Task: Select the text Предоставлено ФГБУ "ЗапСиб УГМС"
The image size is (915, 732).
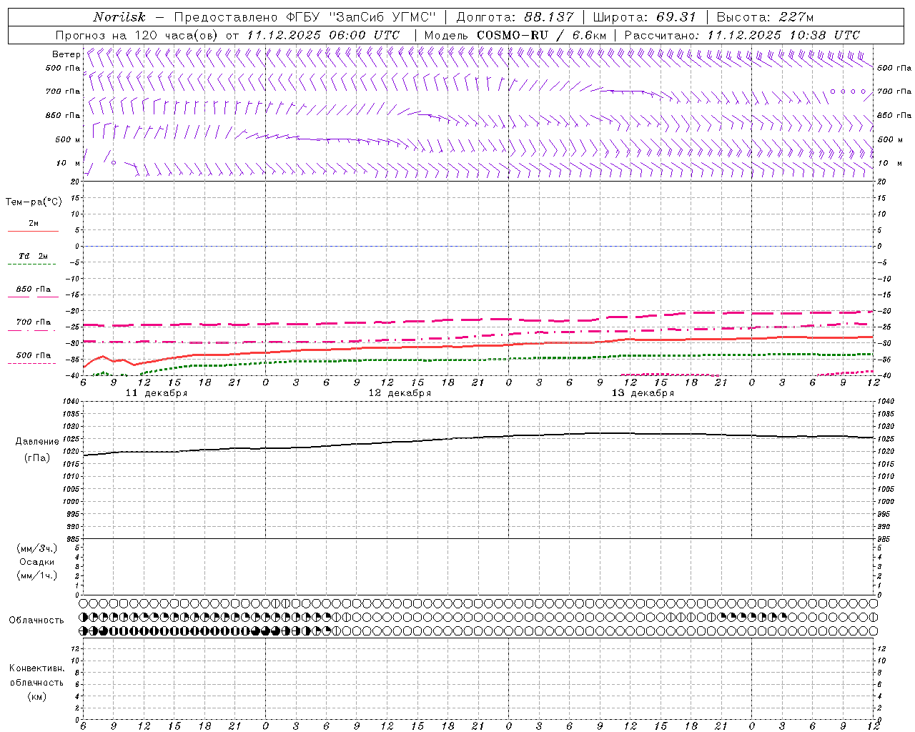Action: coord(306,17)
